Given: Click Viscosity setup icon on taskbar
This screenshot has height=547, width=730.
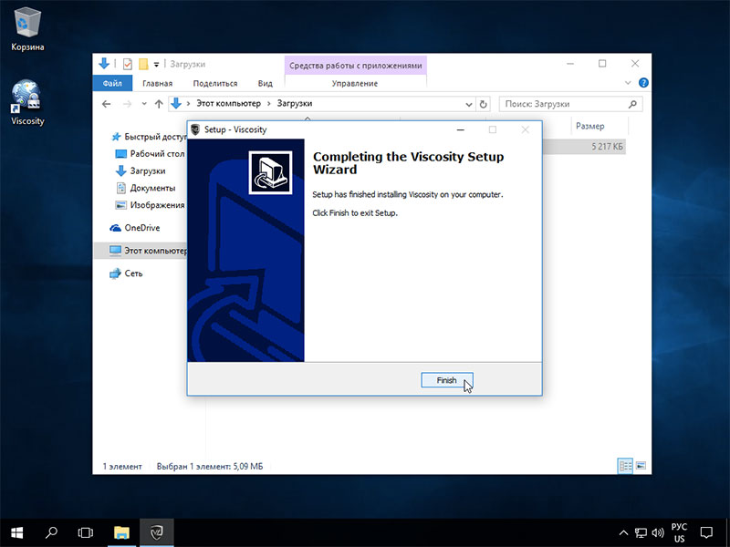Looking at the screenshot, I should 157,532.
